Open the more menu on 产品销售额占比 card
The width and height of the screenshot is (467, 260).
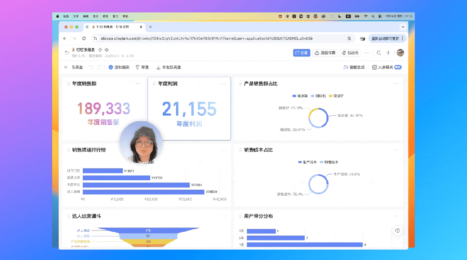tap(396, 84)
